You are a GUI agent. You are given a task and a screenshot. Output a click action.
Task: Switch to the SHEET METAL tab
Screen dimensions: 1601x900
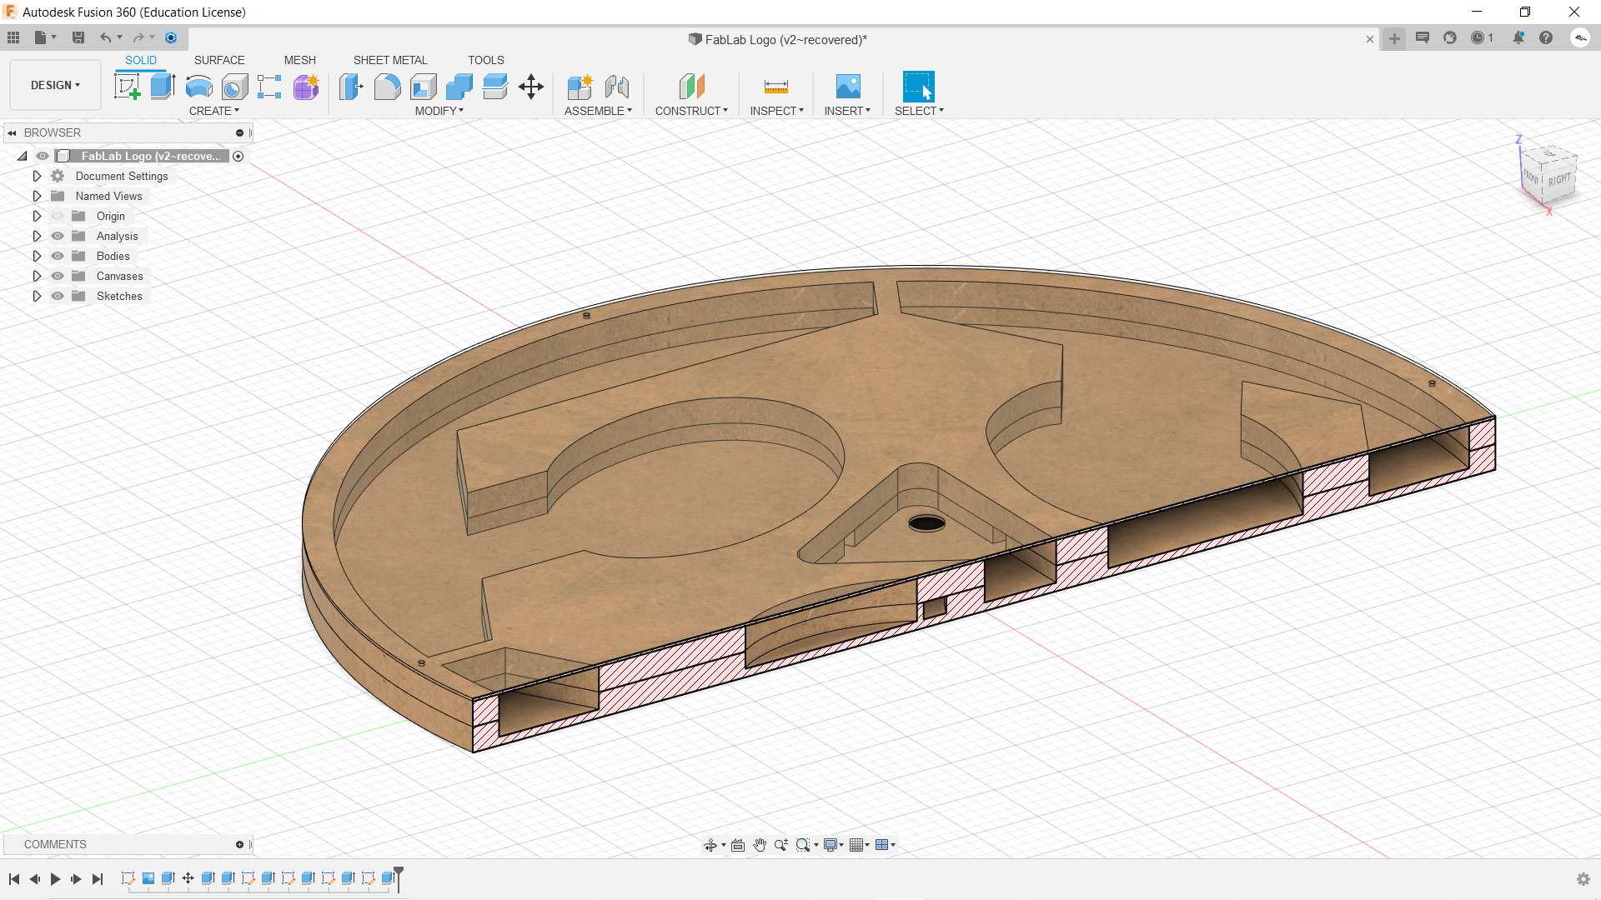click(x=389, y=60)
